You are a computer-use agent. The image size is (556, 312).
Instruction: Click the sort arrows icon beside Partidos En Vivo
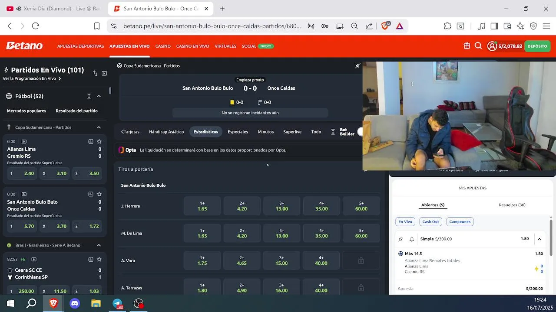[x=95, y=73]
